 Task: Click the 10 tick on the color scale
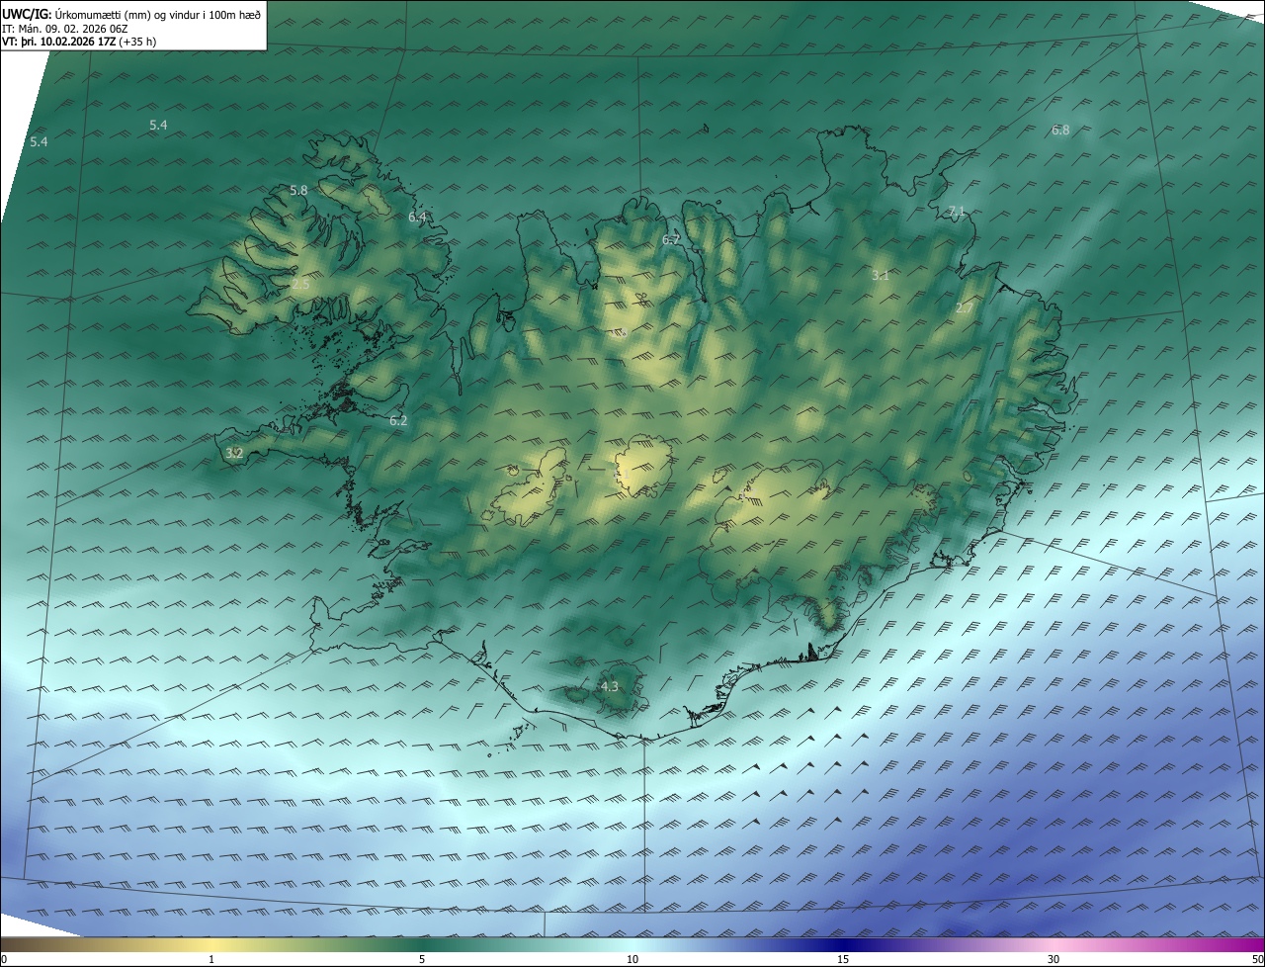632,959
